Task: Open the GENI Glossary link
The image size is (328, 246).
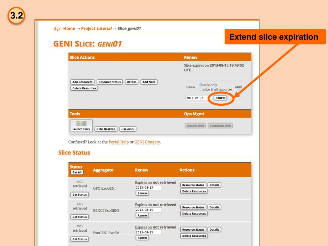Action: (x=147, y=142)
